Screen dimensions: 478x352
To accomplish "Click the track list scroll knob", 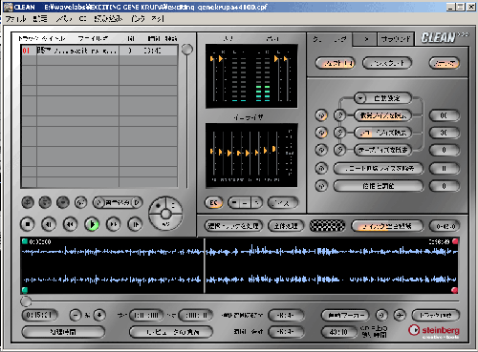I will point(187,50).
